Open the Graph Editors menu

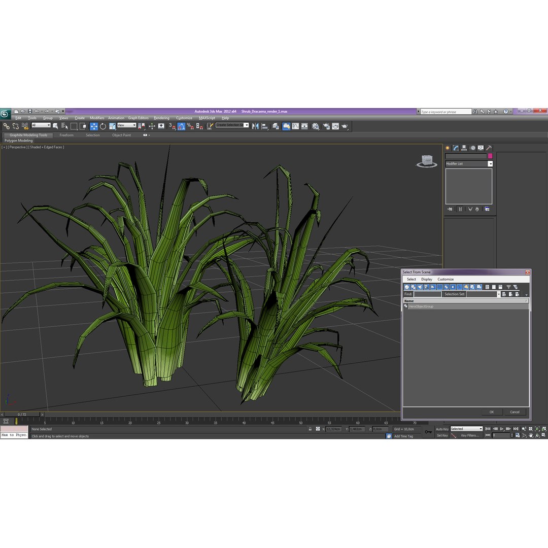click(x=138, y=118)
